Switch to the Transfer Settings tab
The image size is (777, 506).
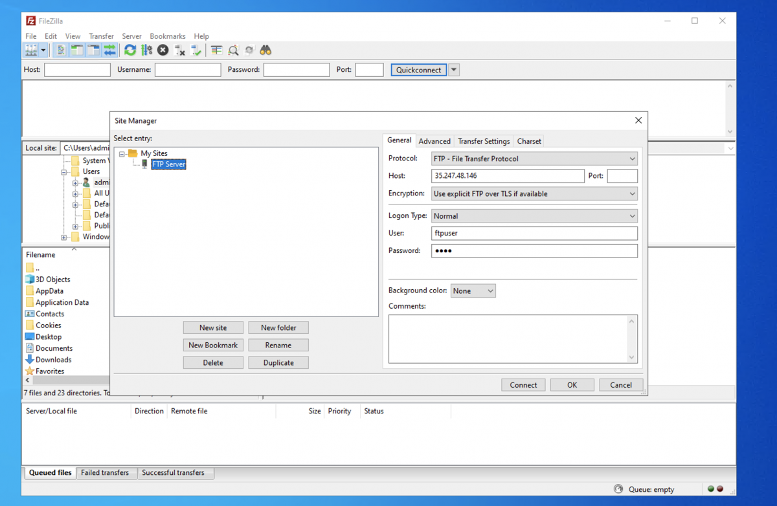coord(484,141)
